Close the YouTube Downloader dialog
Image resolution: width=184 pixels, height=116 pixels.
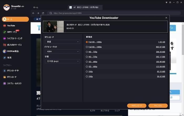[166, 18]
